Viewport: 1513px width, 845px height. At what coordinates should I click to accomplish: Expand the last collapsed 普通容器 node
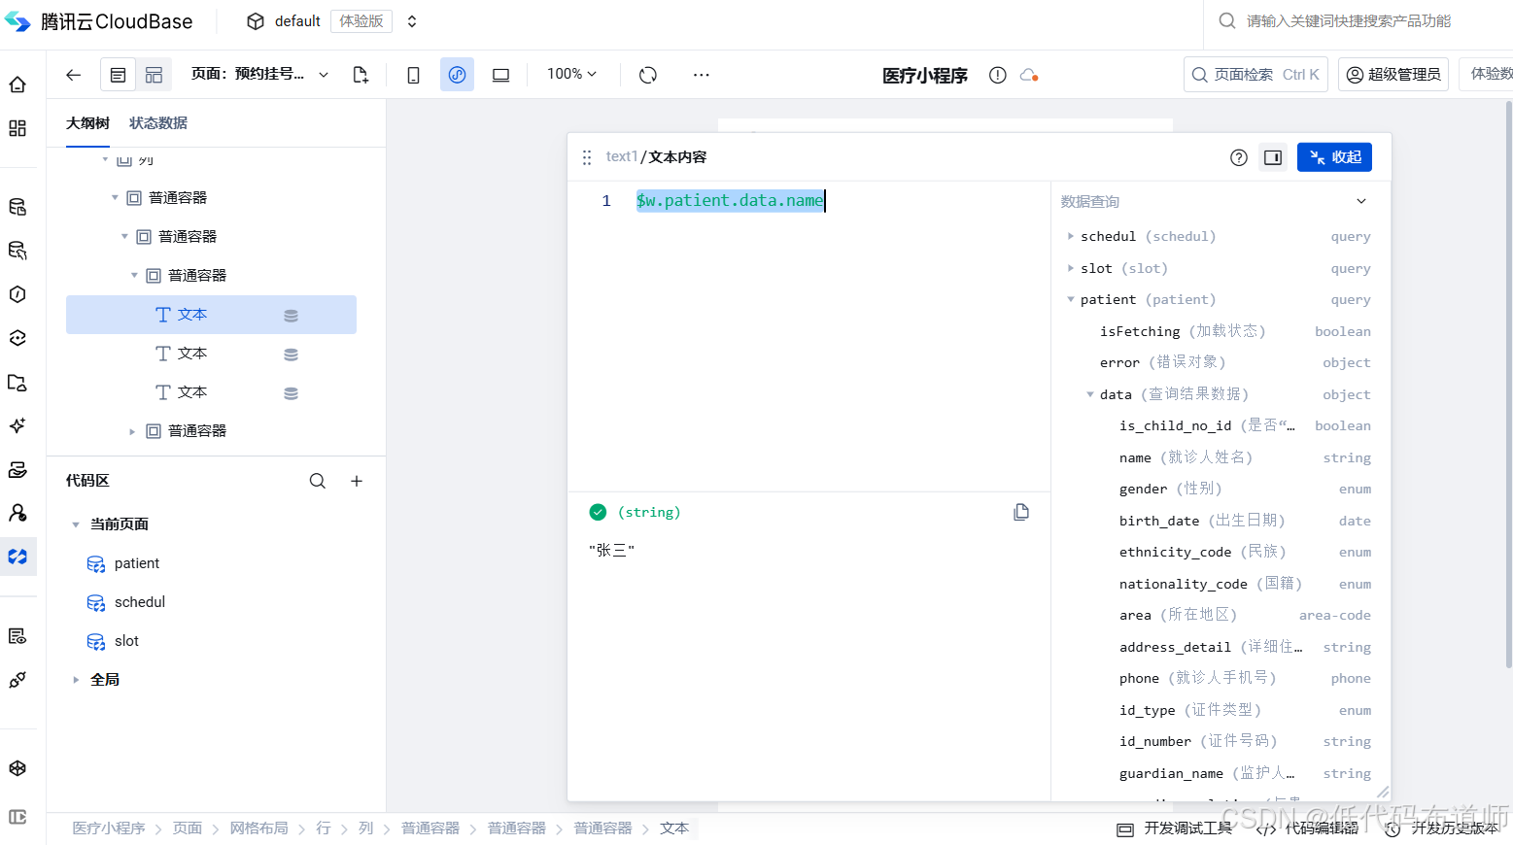pyautogui.click(x=132, y=431)
